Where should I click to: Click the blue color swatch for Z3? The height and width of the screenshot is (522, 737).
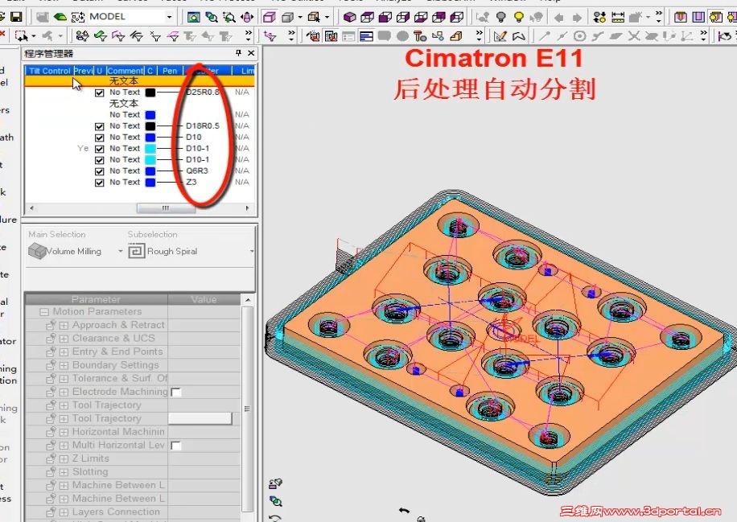coord(150,183)
